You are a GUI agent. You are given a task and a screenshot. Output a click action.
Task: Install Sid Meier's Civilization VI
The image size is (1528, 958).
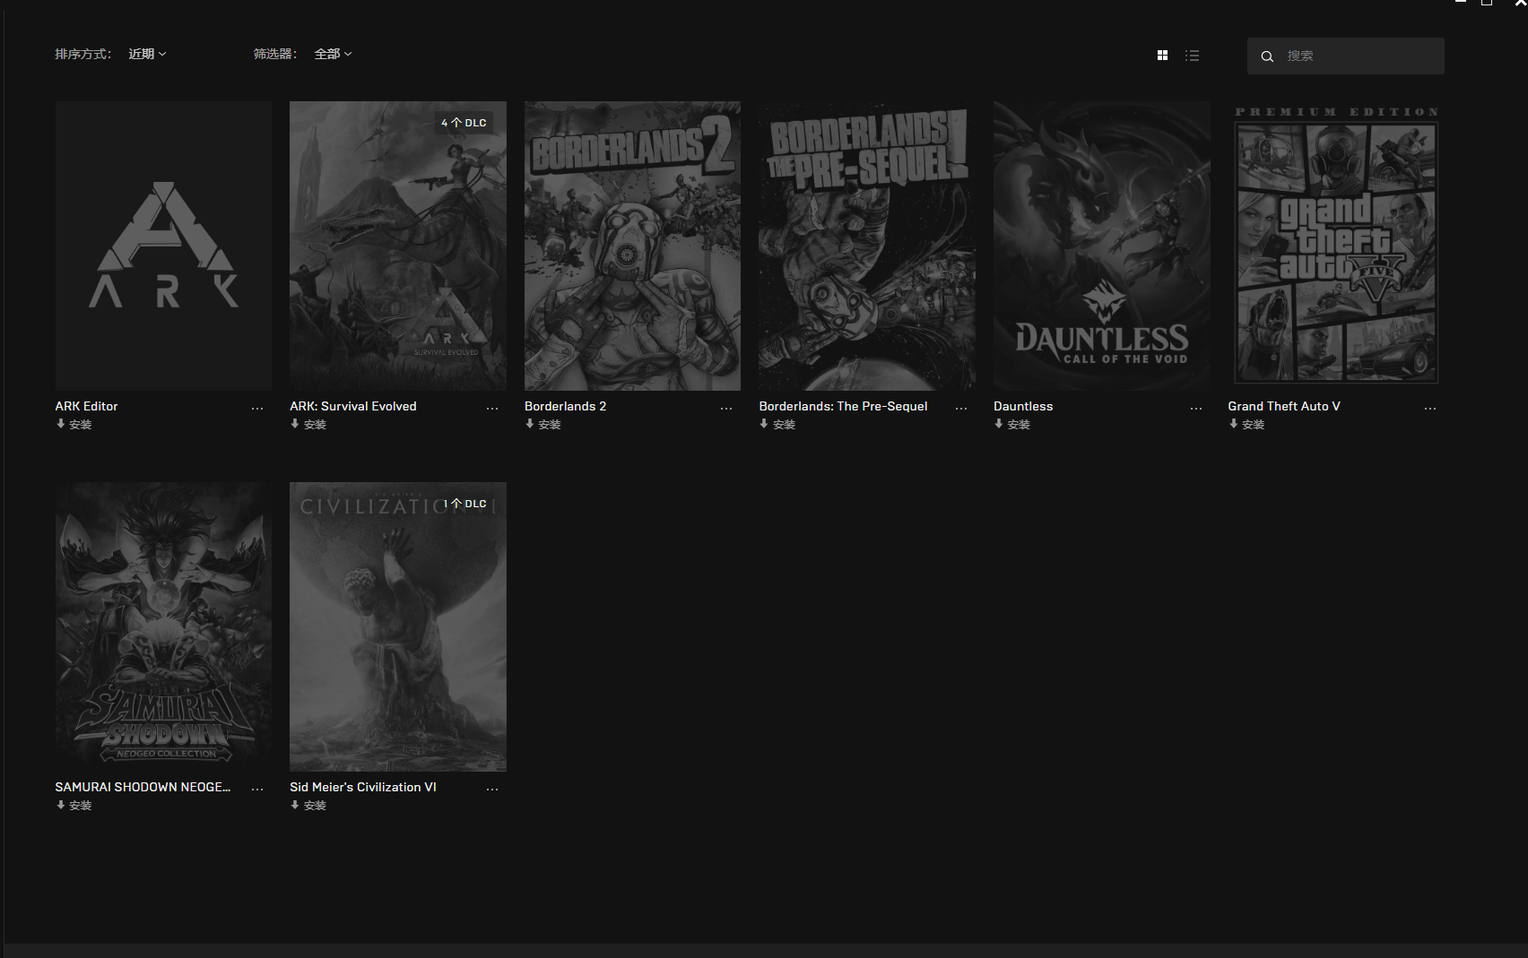[x=308, y=806]
